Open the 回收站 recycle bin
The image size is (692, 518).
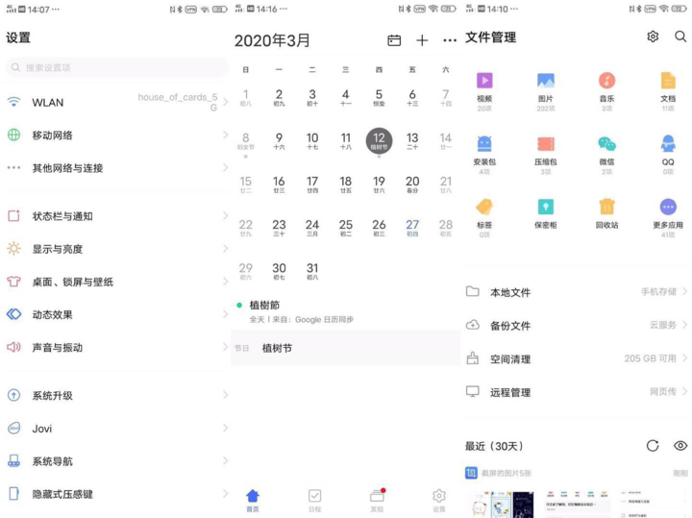click(x=606, y=207)
